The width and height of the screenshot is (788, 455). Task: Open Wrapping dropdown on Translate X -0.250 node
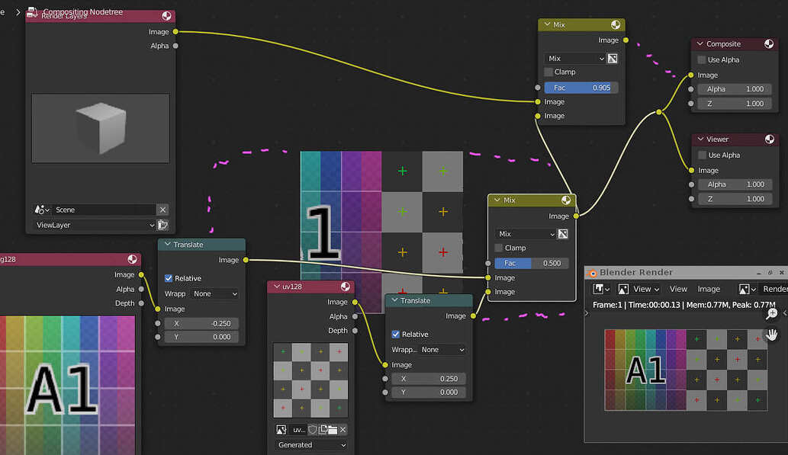tap(215, 293)
